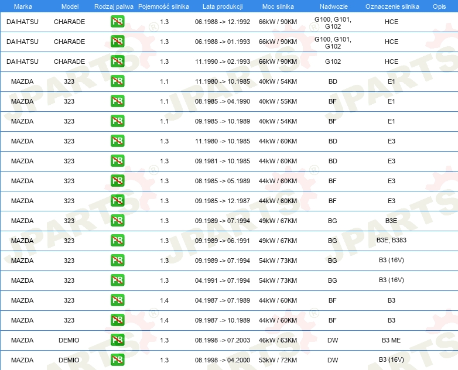The image size is (458, 370).
Task: Click fuel icon in Mazda 323 1.1 BD E1 row
Action: (117, 81)
